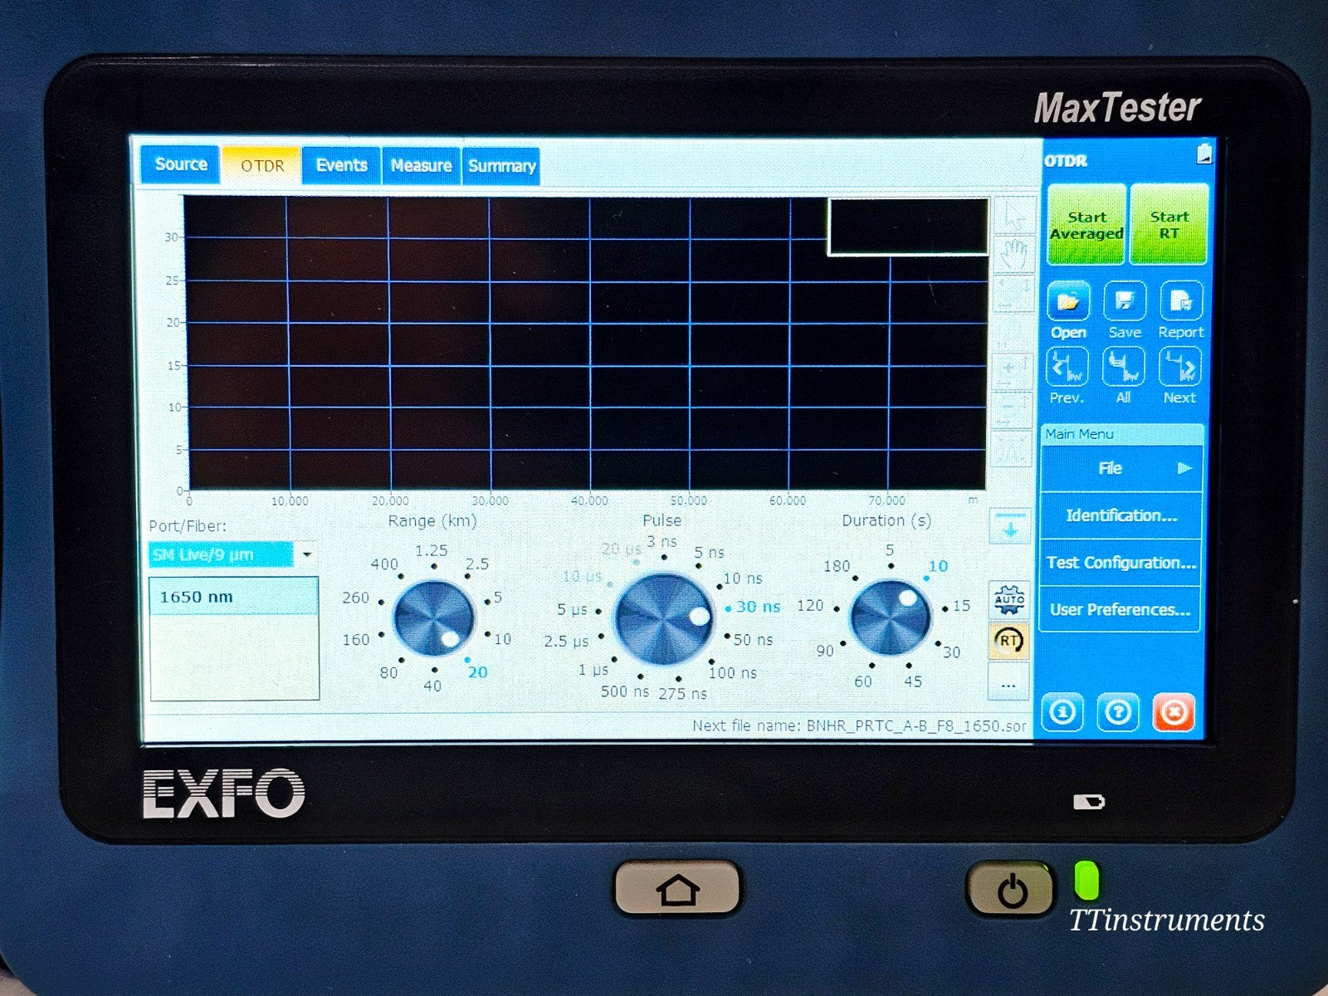Set Pulse to 2.5 µs
Image resolution: width=1328 pixels, height=996 pixels.
coord(566,642)
